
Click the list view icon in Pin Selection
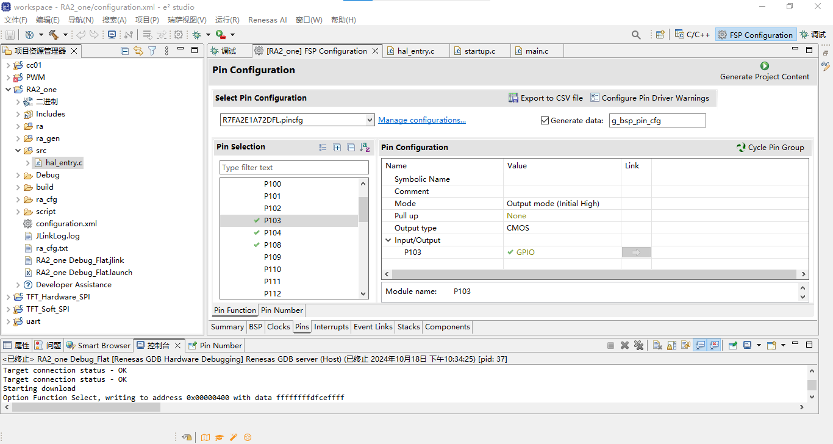pos(323,147)
